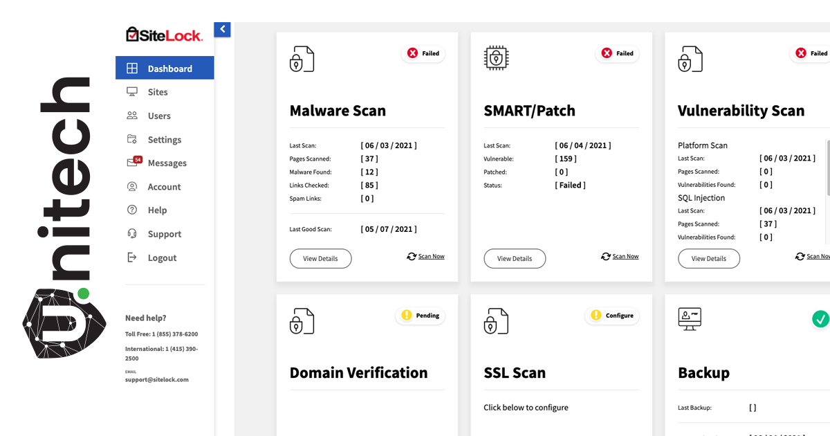Click the Help question mark icon
This screenshot has width=830, height=436.
pyautogui.click(x=132, y=210)
